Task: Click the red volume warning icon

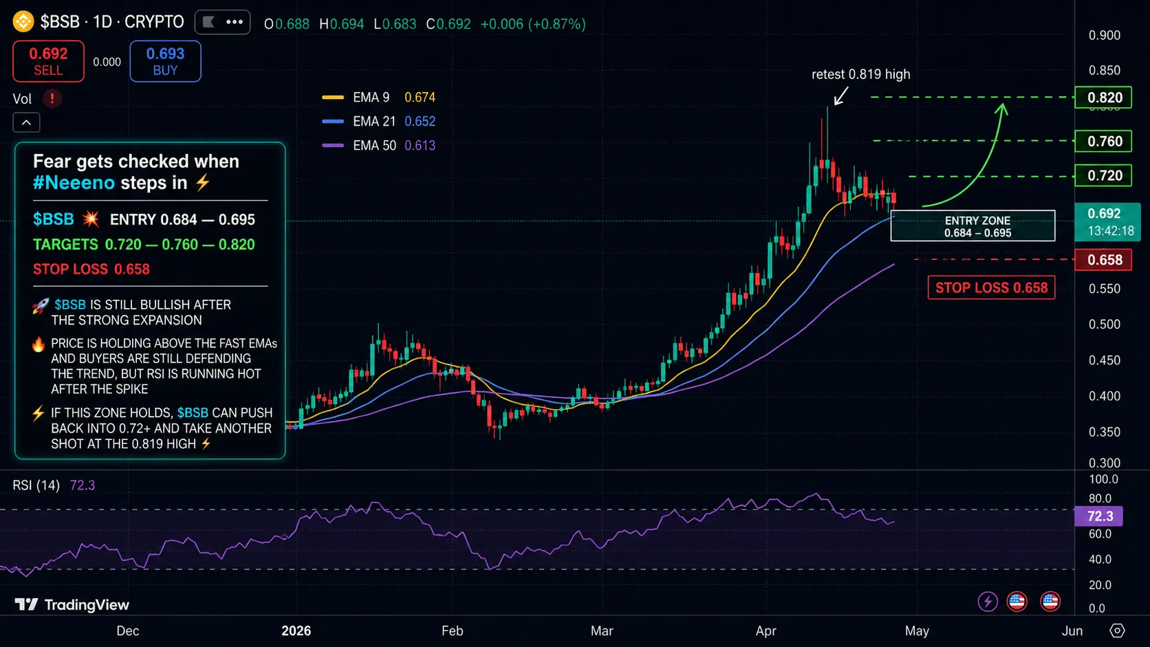Action: 52,98
